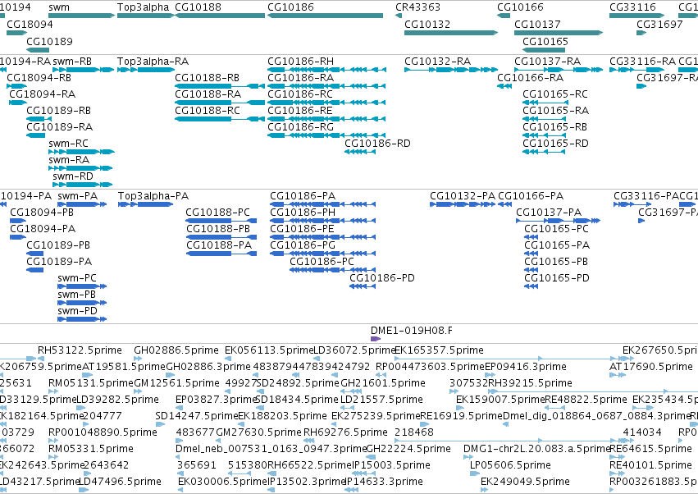Open EST GH02886.5prime
Image resolution: width=698 pixels, height=494 pixels.
138,359
